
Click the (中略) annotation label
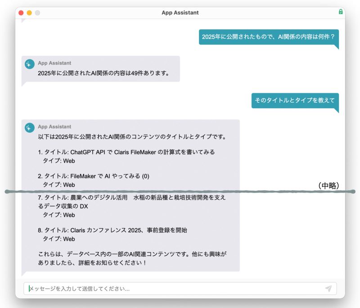(328, 185)
